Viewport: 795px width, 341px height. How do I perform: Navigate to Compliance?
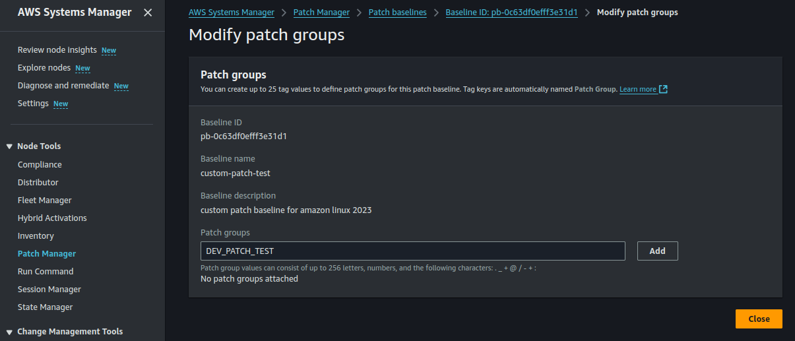(x=40, y=165)
